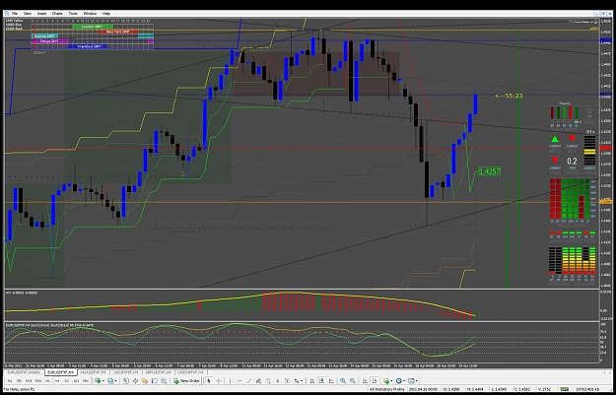Click the All Indicators Profile status entry
This screenshot has width=616, height=395.
387,389
